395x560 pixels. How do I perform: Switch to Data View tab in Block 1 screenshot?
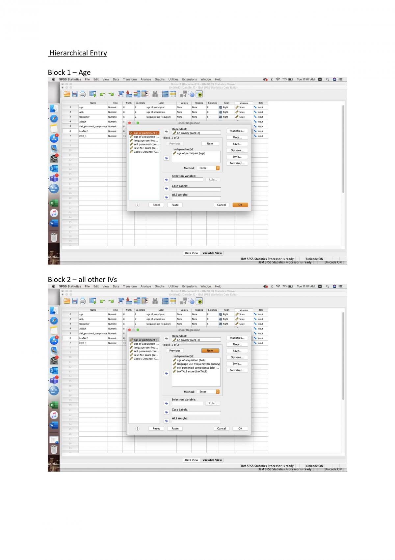coord(191,253)
